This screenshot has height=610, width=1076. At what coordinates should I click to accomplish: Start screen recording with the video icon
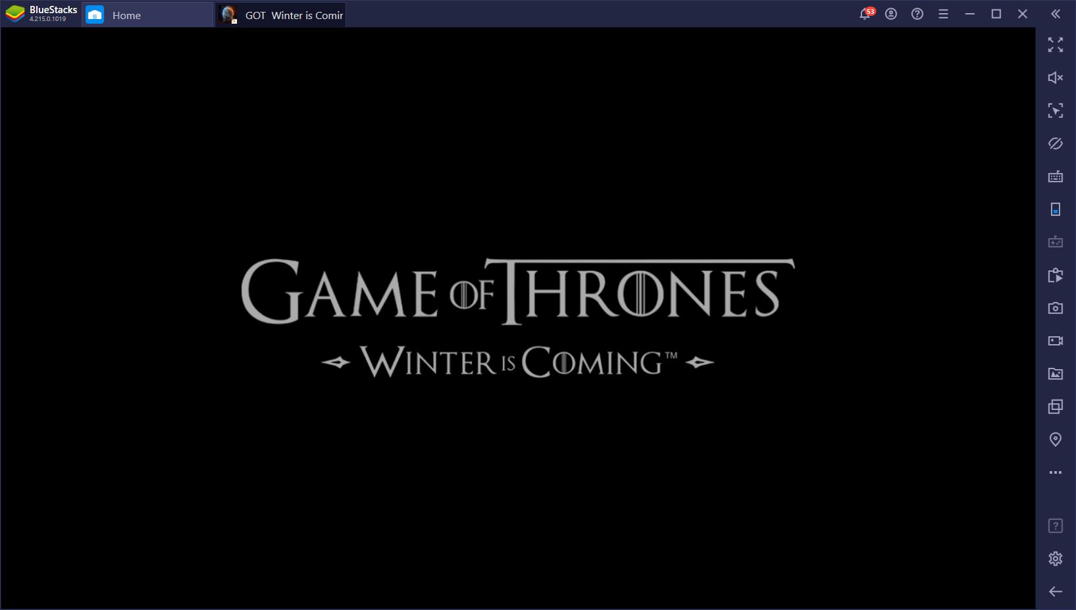(1056, 341)
